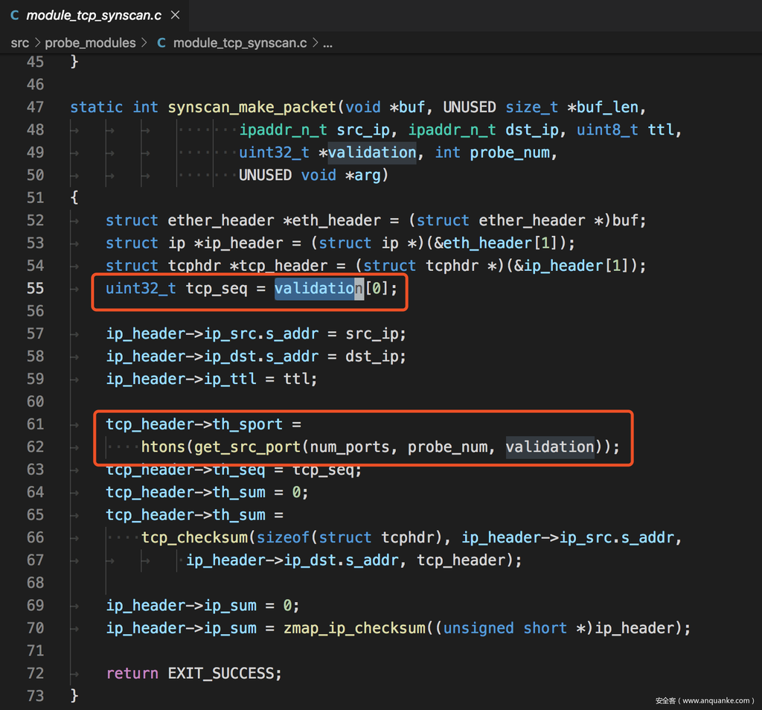
Task: Click line number 73 in the gutter
Action: click(x=35, y=697)
